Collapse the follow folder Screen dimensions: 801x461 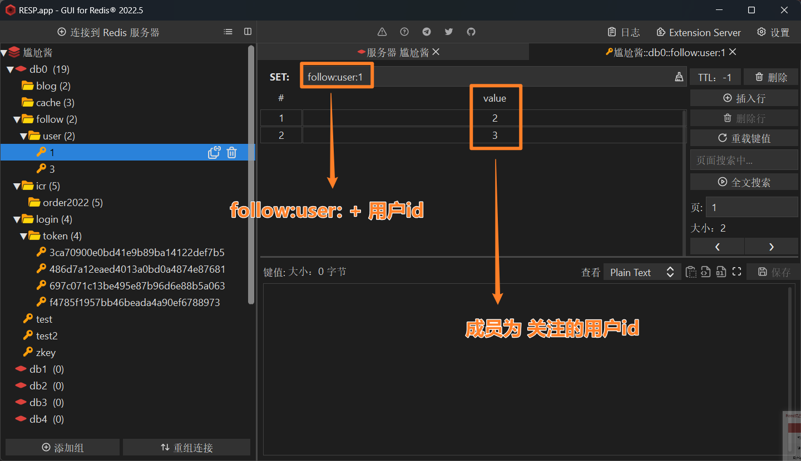17,119
